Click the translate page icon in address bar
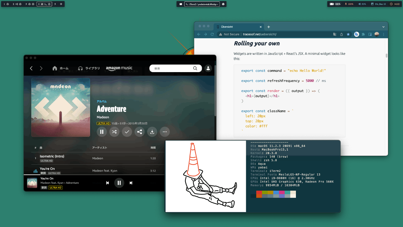The image size is (403, 227). coord(334,34)
